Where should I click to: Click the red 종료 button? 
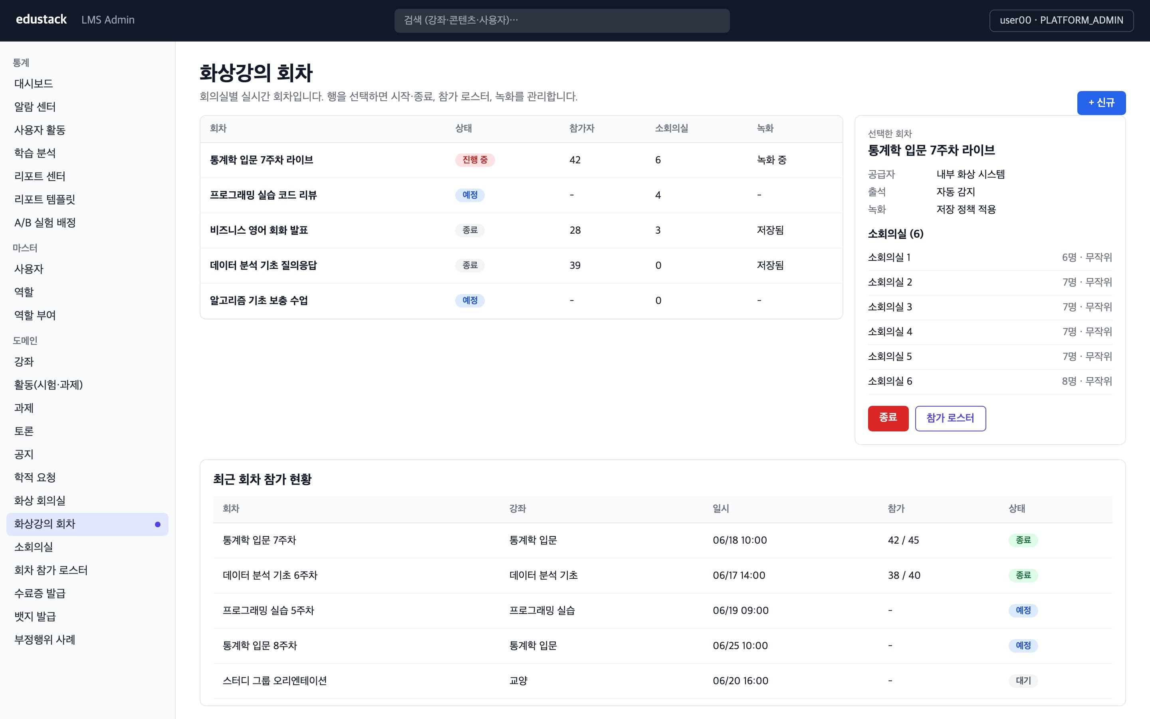pos(888,418)
